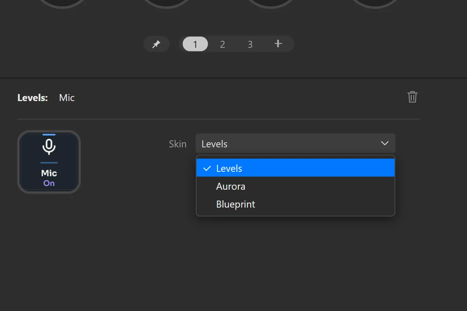Delete the Mic action with trash icon
467x311 pixels.
tap(413, 97)
